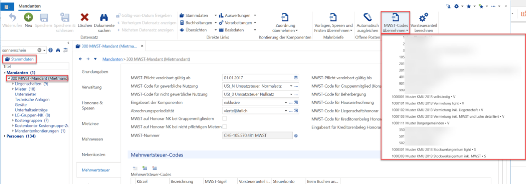526x184 pixels.
Task: Navigate back with breadcrumb left arrow
Action: 81,59
